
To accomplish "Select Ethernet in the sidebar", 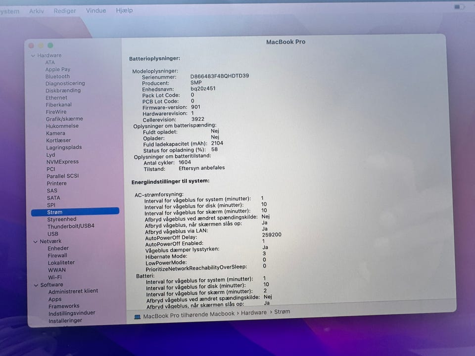I will (56, 98).
